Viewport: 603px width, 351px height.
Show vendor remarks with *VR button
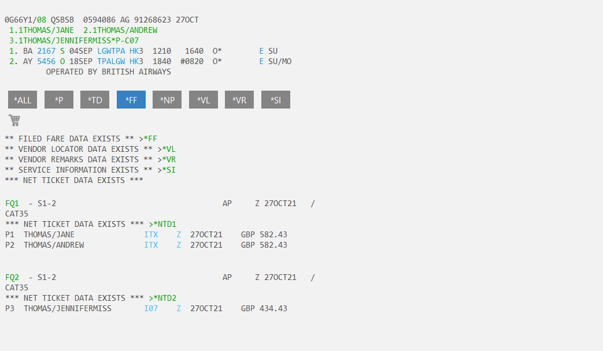tap(239, 100)
